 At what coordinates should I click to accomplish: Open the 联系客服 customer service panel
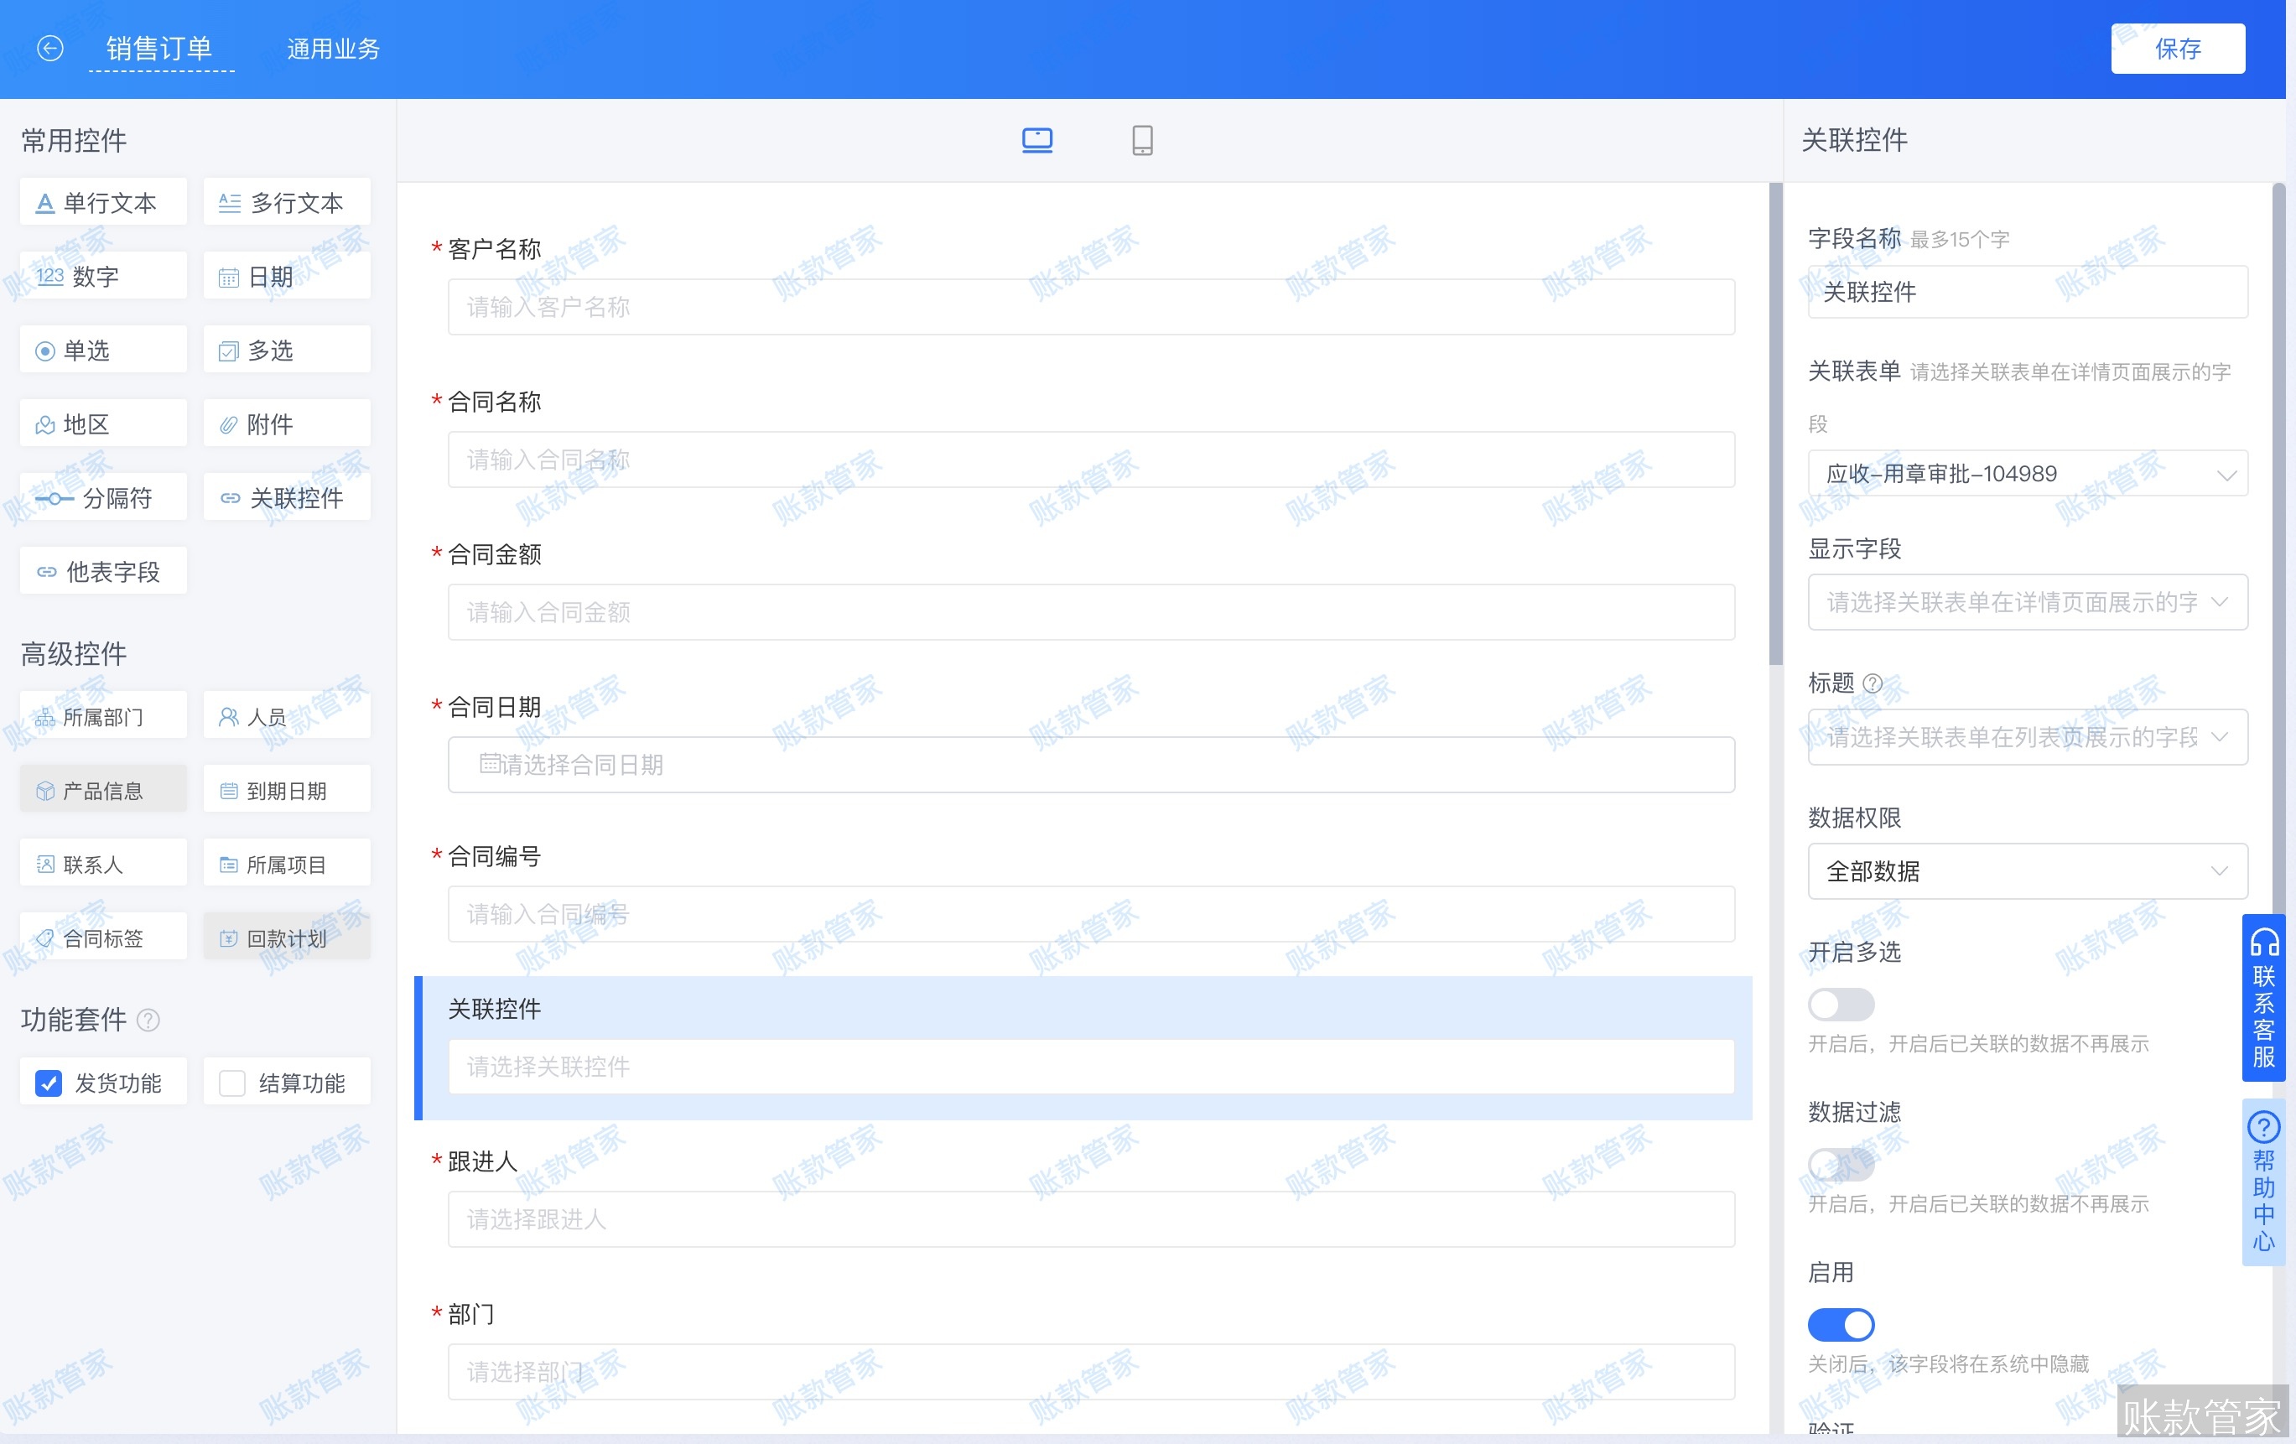[x=2263, y=1000]
